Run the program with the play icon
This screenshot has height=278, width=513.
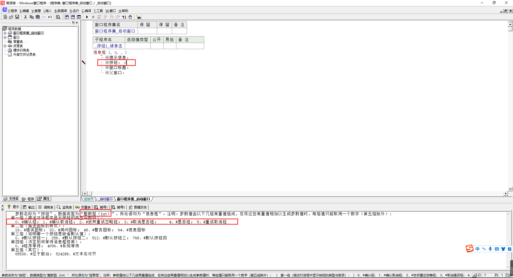tap(87, 17)
